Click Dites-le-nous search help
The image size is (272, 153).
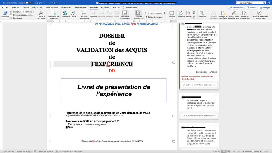point(130,7)
